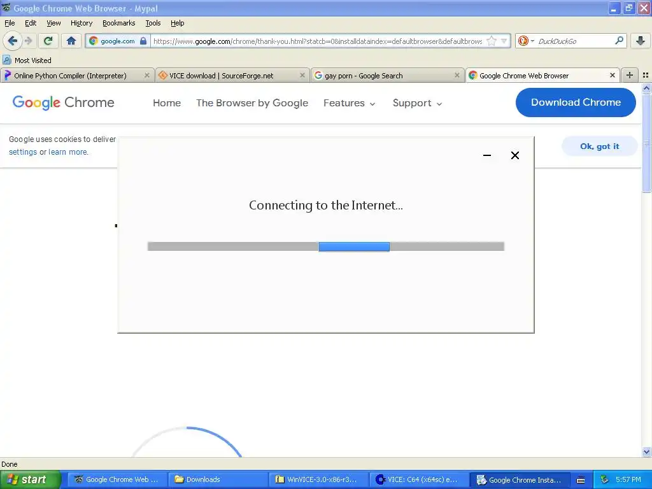
Task: Reload the current page
Action: 48,41
